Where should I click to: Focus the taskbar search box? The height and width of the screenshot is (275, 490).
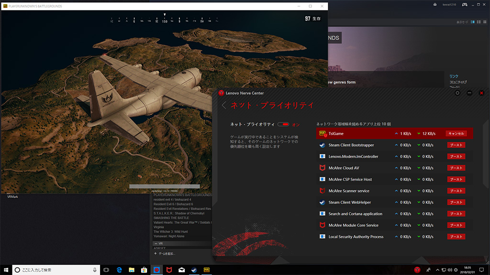(56, 270)
